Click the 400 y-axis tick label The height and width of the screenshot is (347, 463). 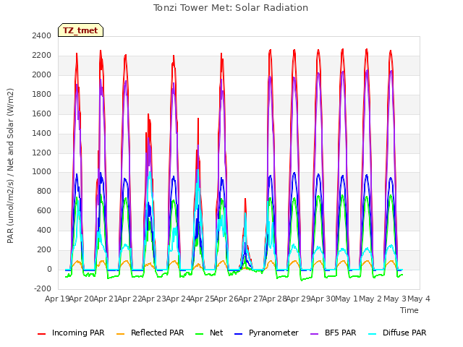coord(44,230)
